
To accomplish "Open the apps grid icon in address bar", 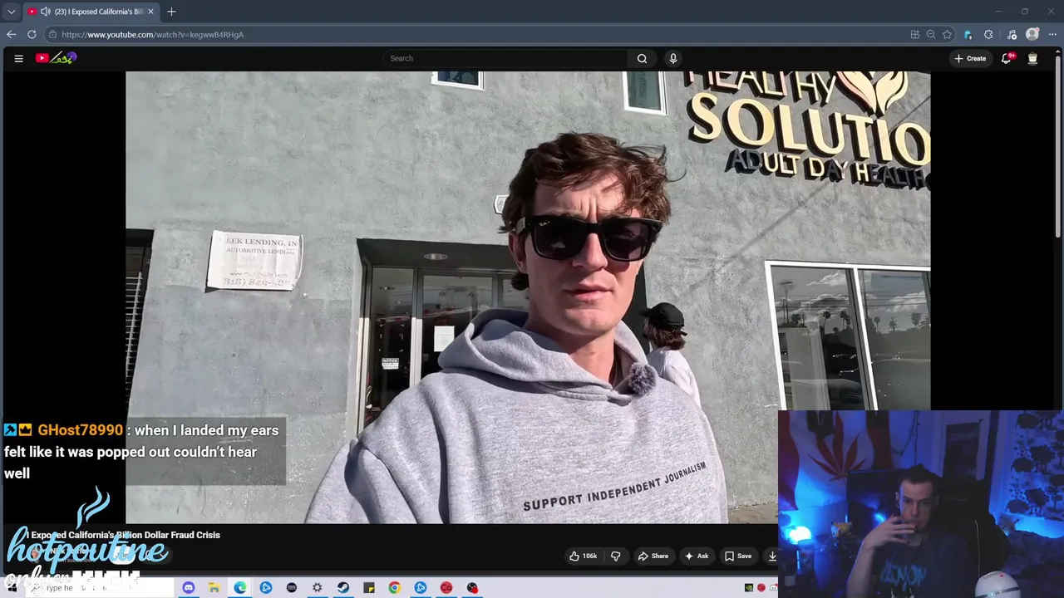I will [x=915, y=35].
